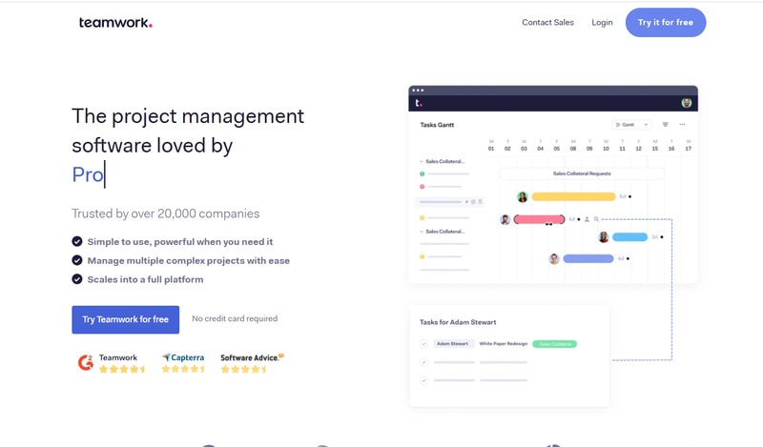This screenshot has width=763, height=447.
Task: Click the plus icon on the highlighted task row
Action: pyautogui.click(x=466, y=201)
